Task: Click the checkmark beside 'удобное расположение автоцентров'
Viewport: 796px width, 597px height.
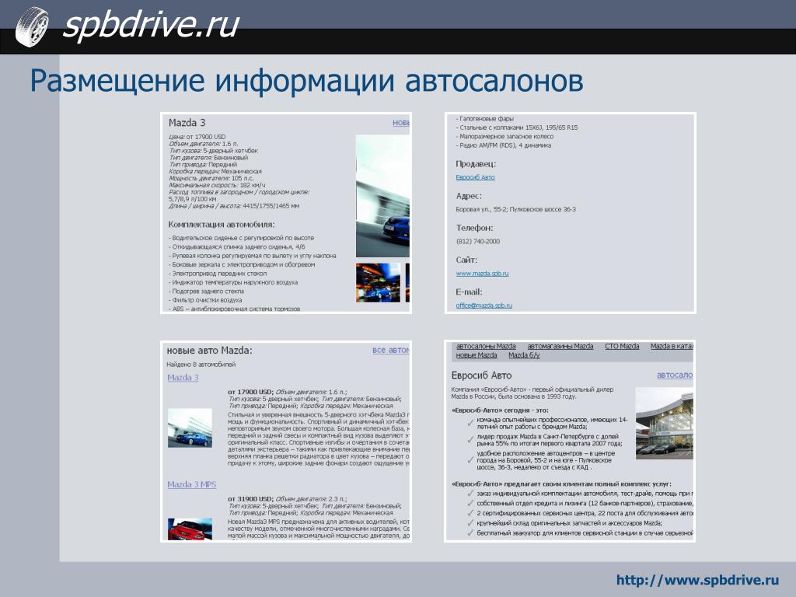Action: pos(470,460)
